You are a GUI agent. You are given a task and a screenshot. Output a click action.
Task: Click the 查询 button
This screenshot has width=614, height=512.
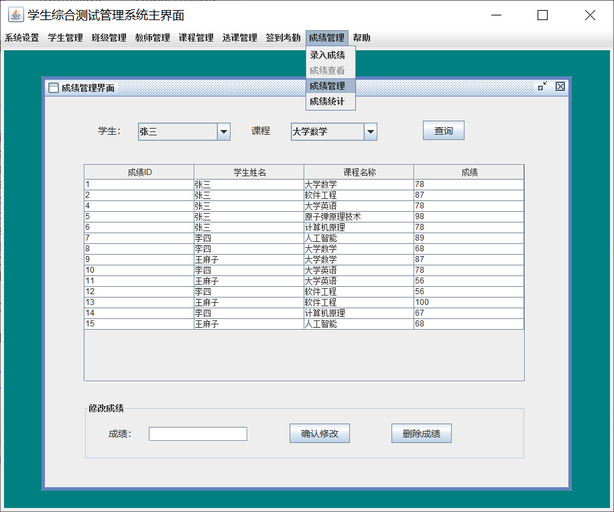[x=443, y=131]
